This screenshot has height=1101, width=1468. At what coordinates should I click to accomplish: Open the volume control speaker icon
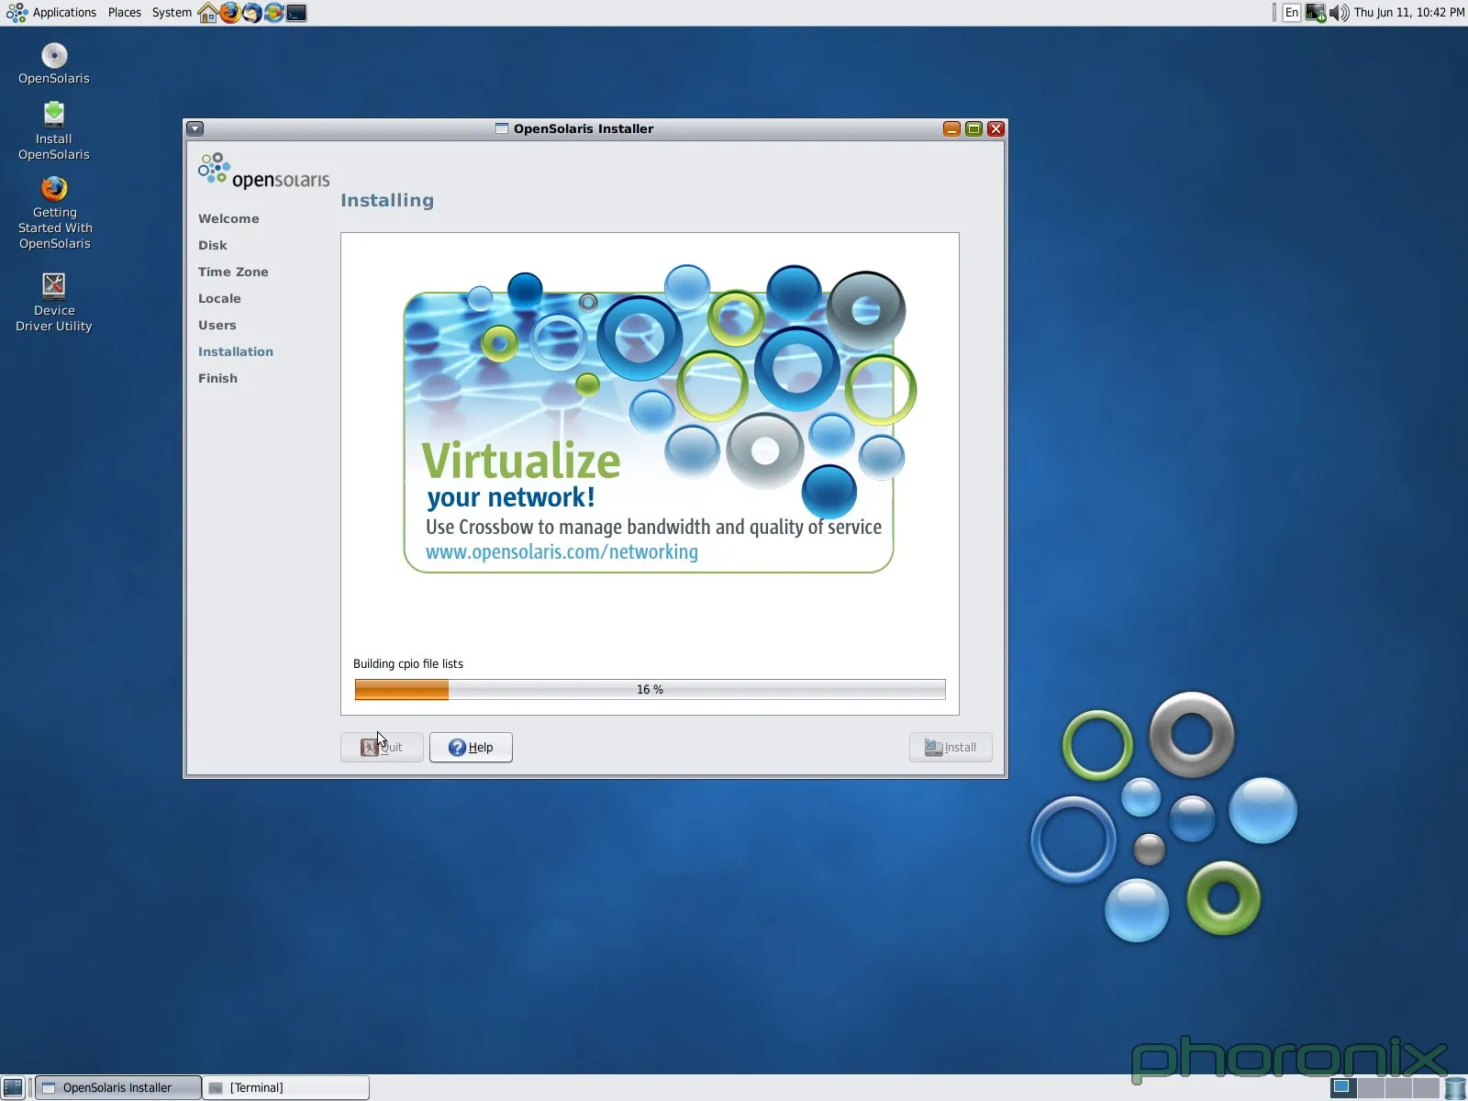pos(1340,13)
